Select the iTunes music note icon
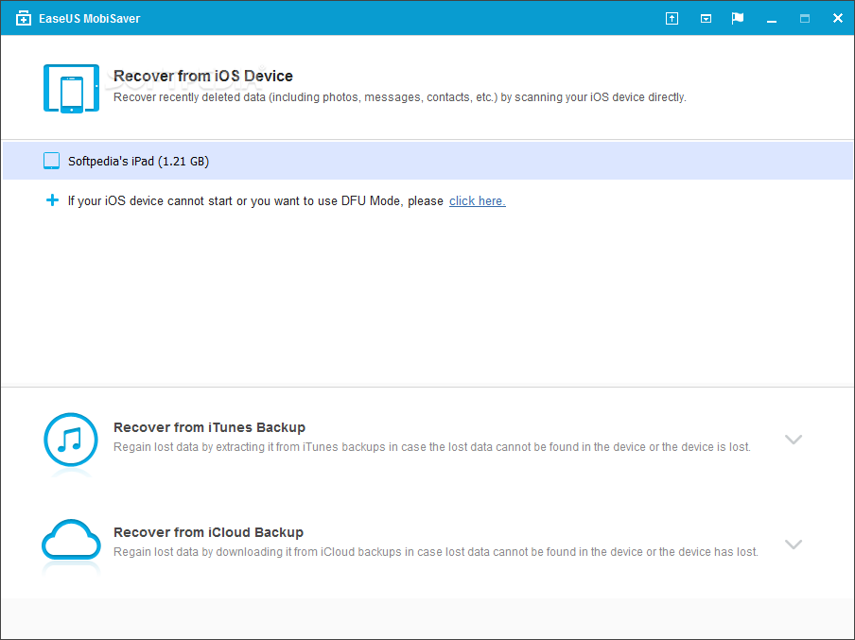The image size is (855, 640). [x=71, y=440]
